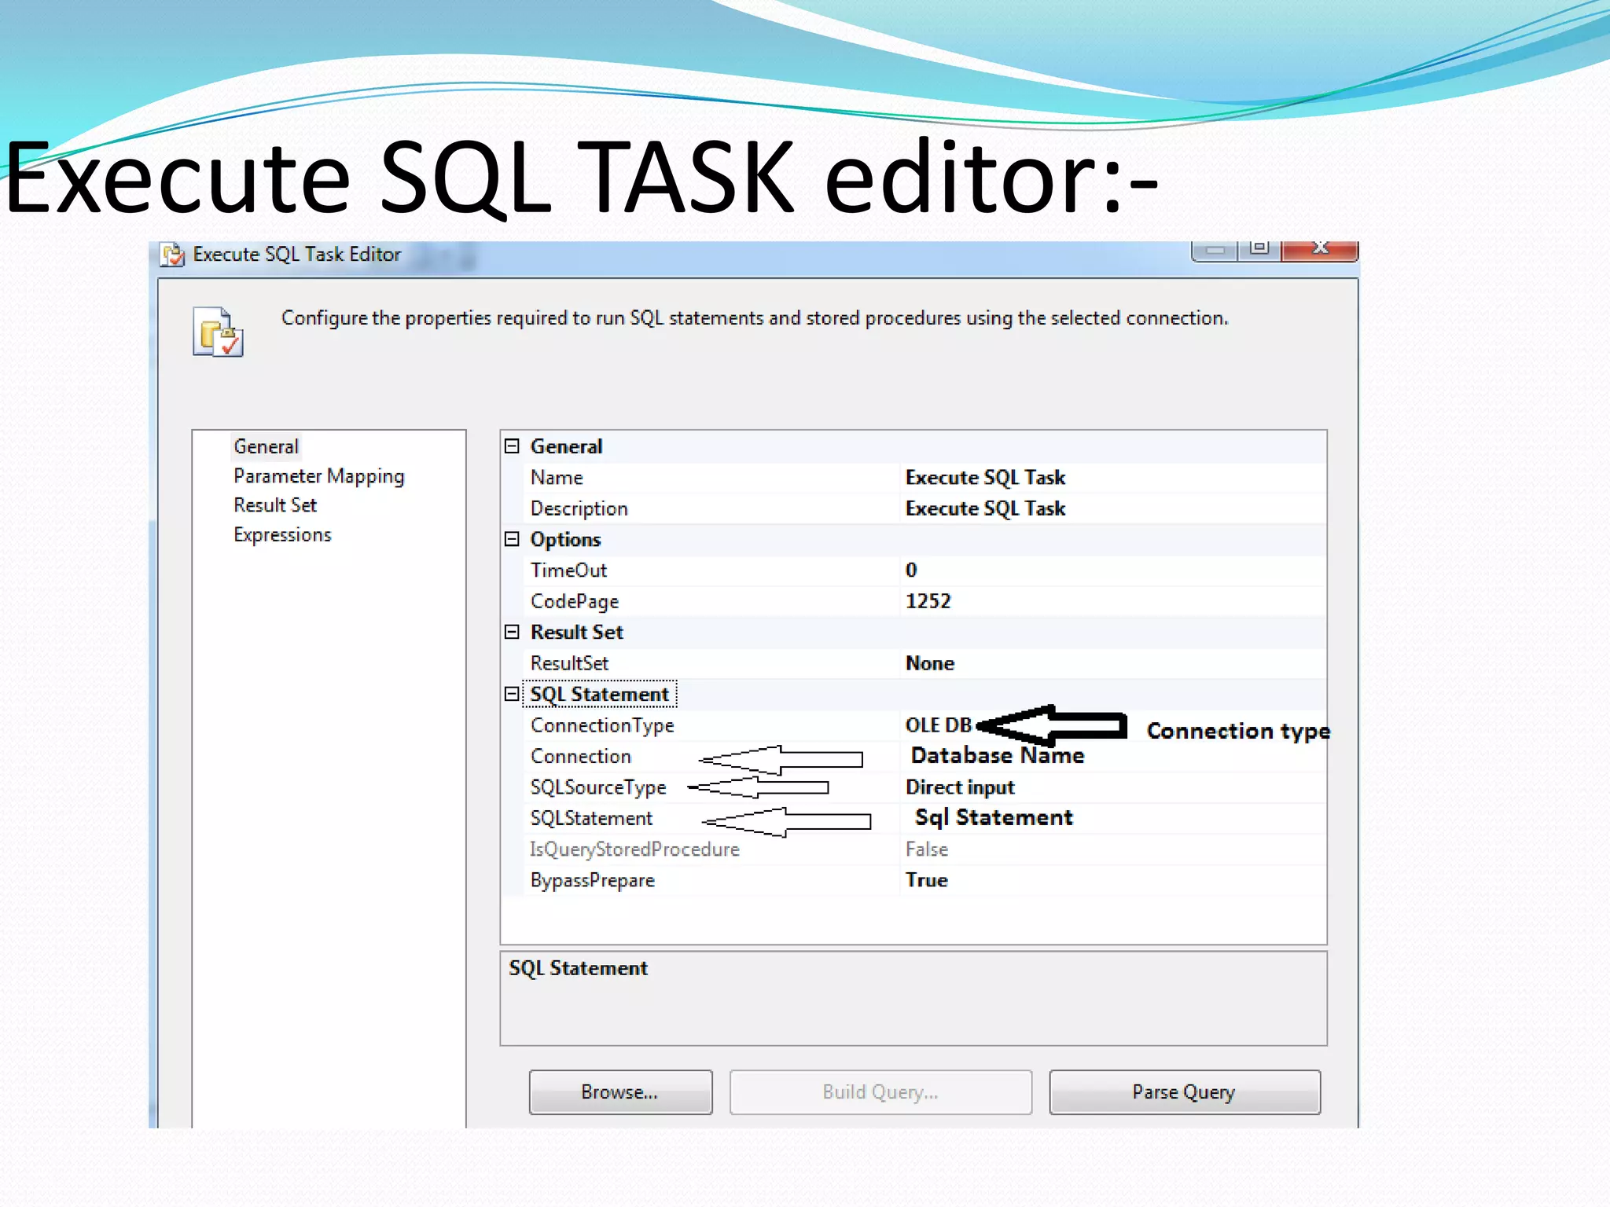Click the Options group header text
This screenshot has width=1610, height=1207.
[565, 539]
